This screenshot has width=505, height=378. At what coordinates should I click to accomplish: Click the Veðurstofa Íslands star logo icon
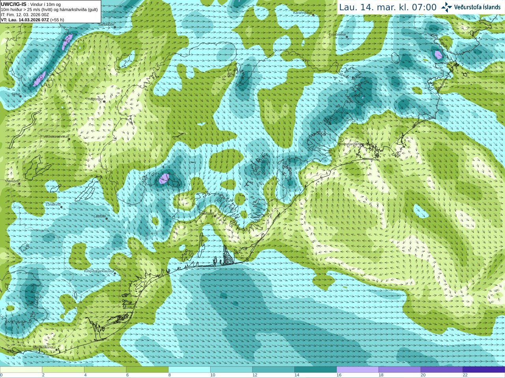click(x=447, y=7)
